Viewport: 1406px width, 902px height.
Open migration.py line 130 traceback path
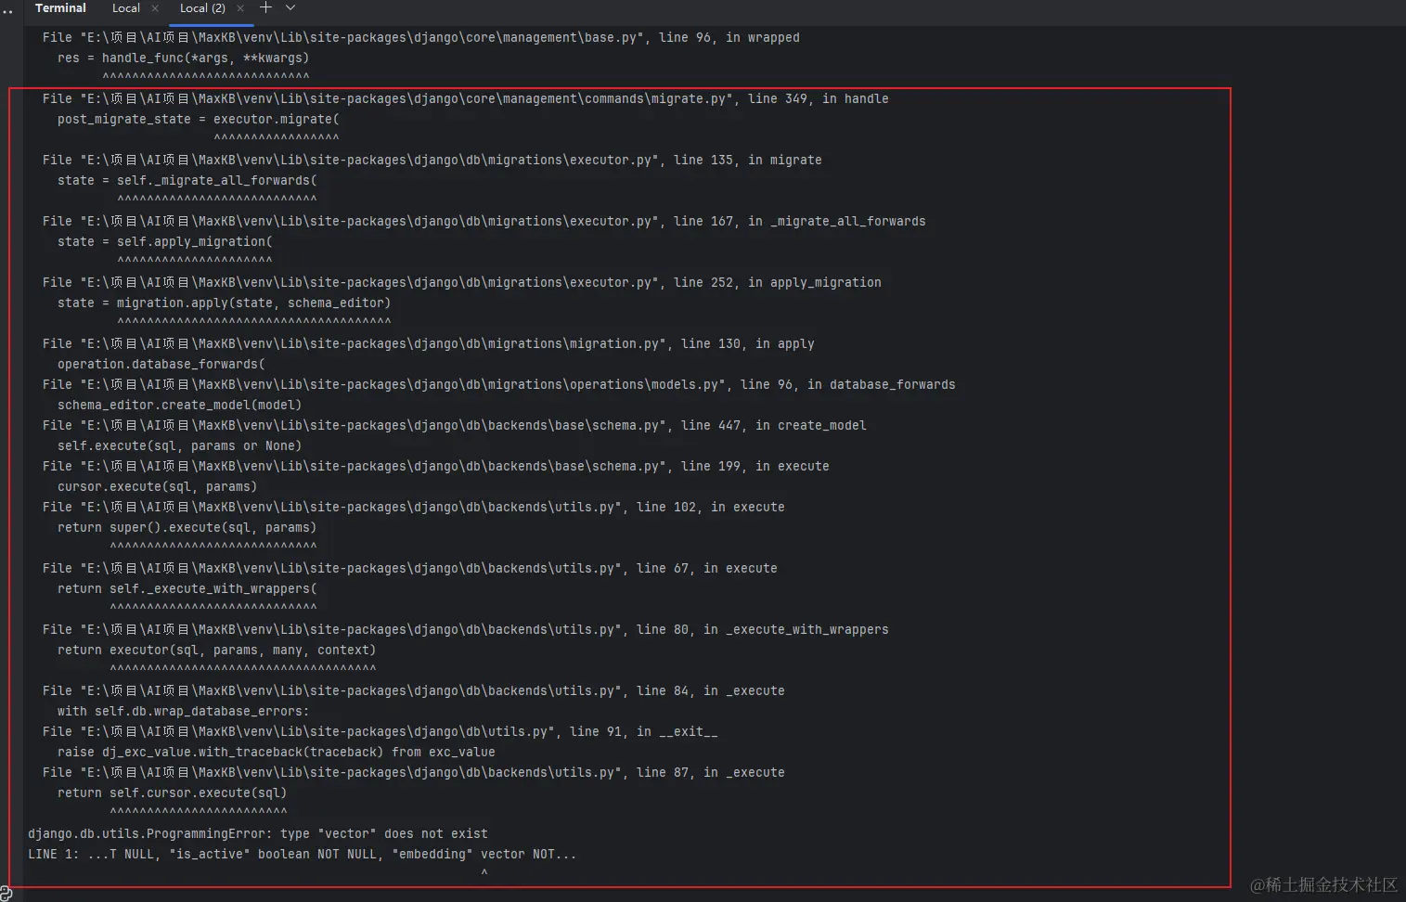click(x=374, y=344)
